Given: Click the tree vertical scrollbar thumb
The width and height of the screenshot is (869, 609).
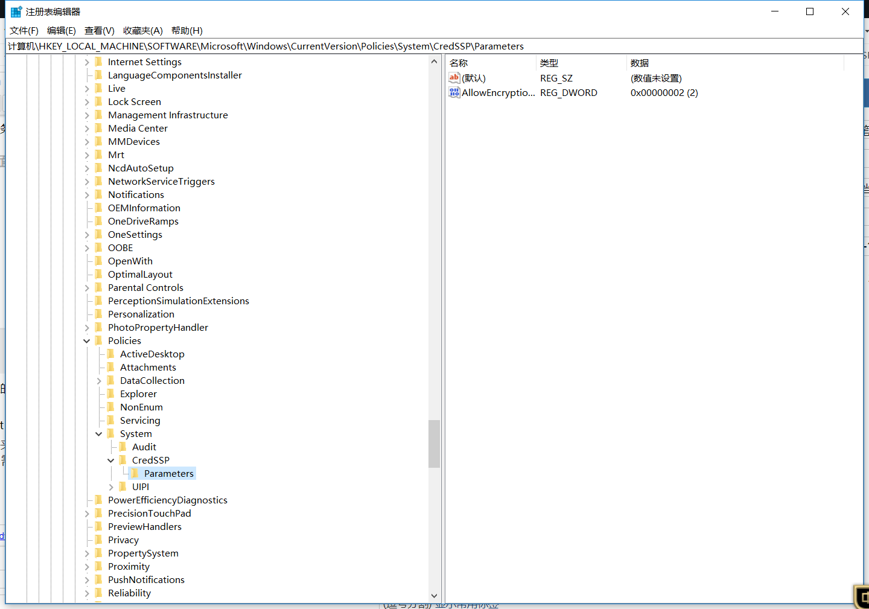Looking at the screenshot, I should [x=434, y=444].
